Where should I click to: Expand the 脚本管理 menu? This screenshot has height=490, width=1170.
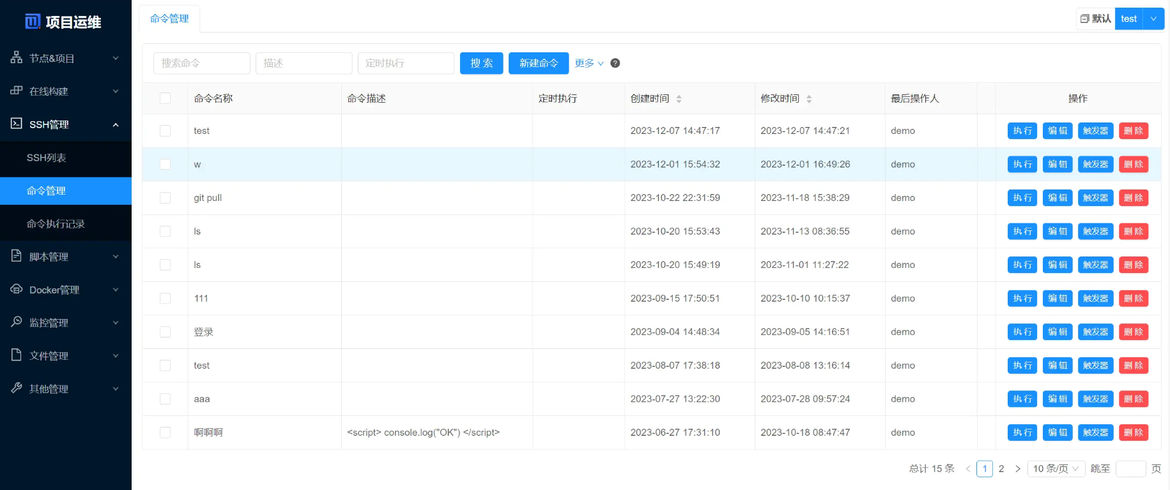[116, 256]
